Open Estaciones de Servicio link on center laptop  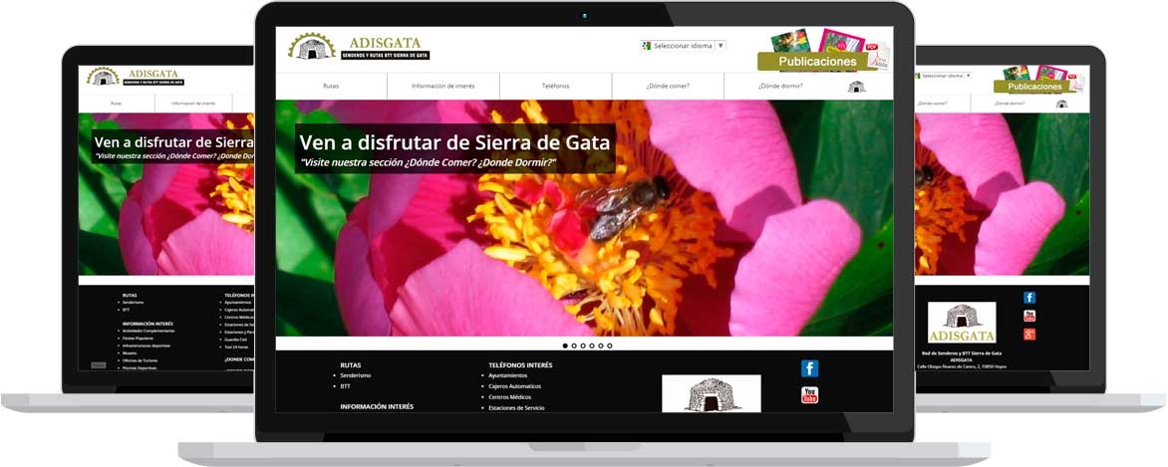pos(516,408)
